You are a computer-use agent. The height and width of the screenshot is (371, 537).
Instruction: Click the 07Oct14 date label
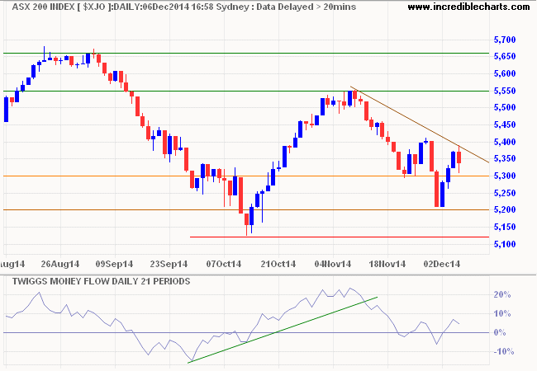(223, 264)
